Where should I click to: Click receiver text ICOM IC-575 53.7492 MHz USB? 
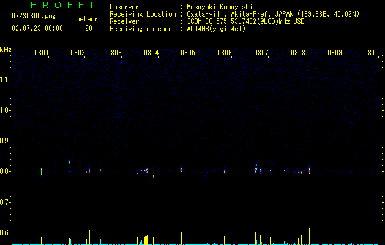pyautogui.click(x=245, y=21)
